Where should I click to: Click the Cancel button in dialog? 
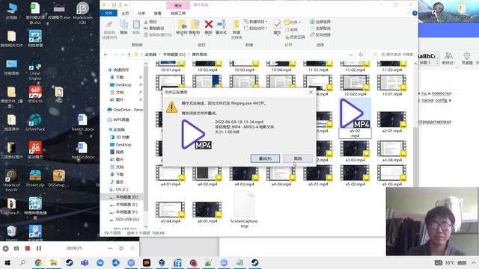pos(298,158)
